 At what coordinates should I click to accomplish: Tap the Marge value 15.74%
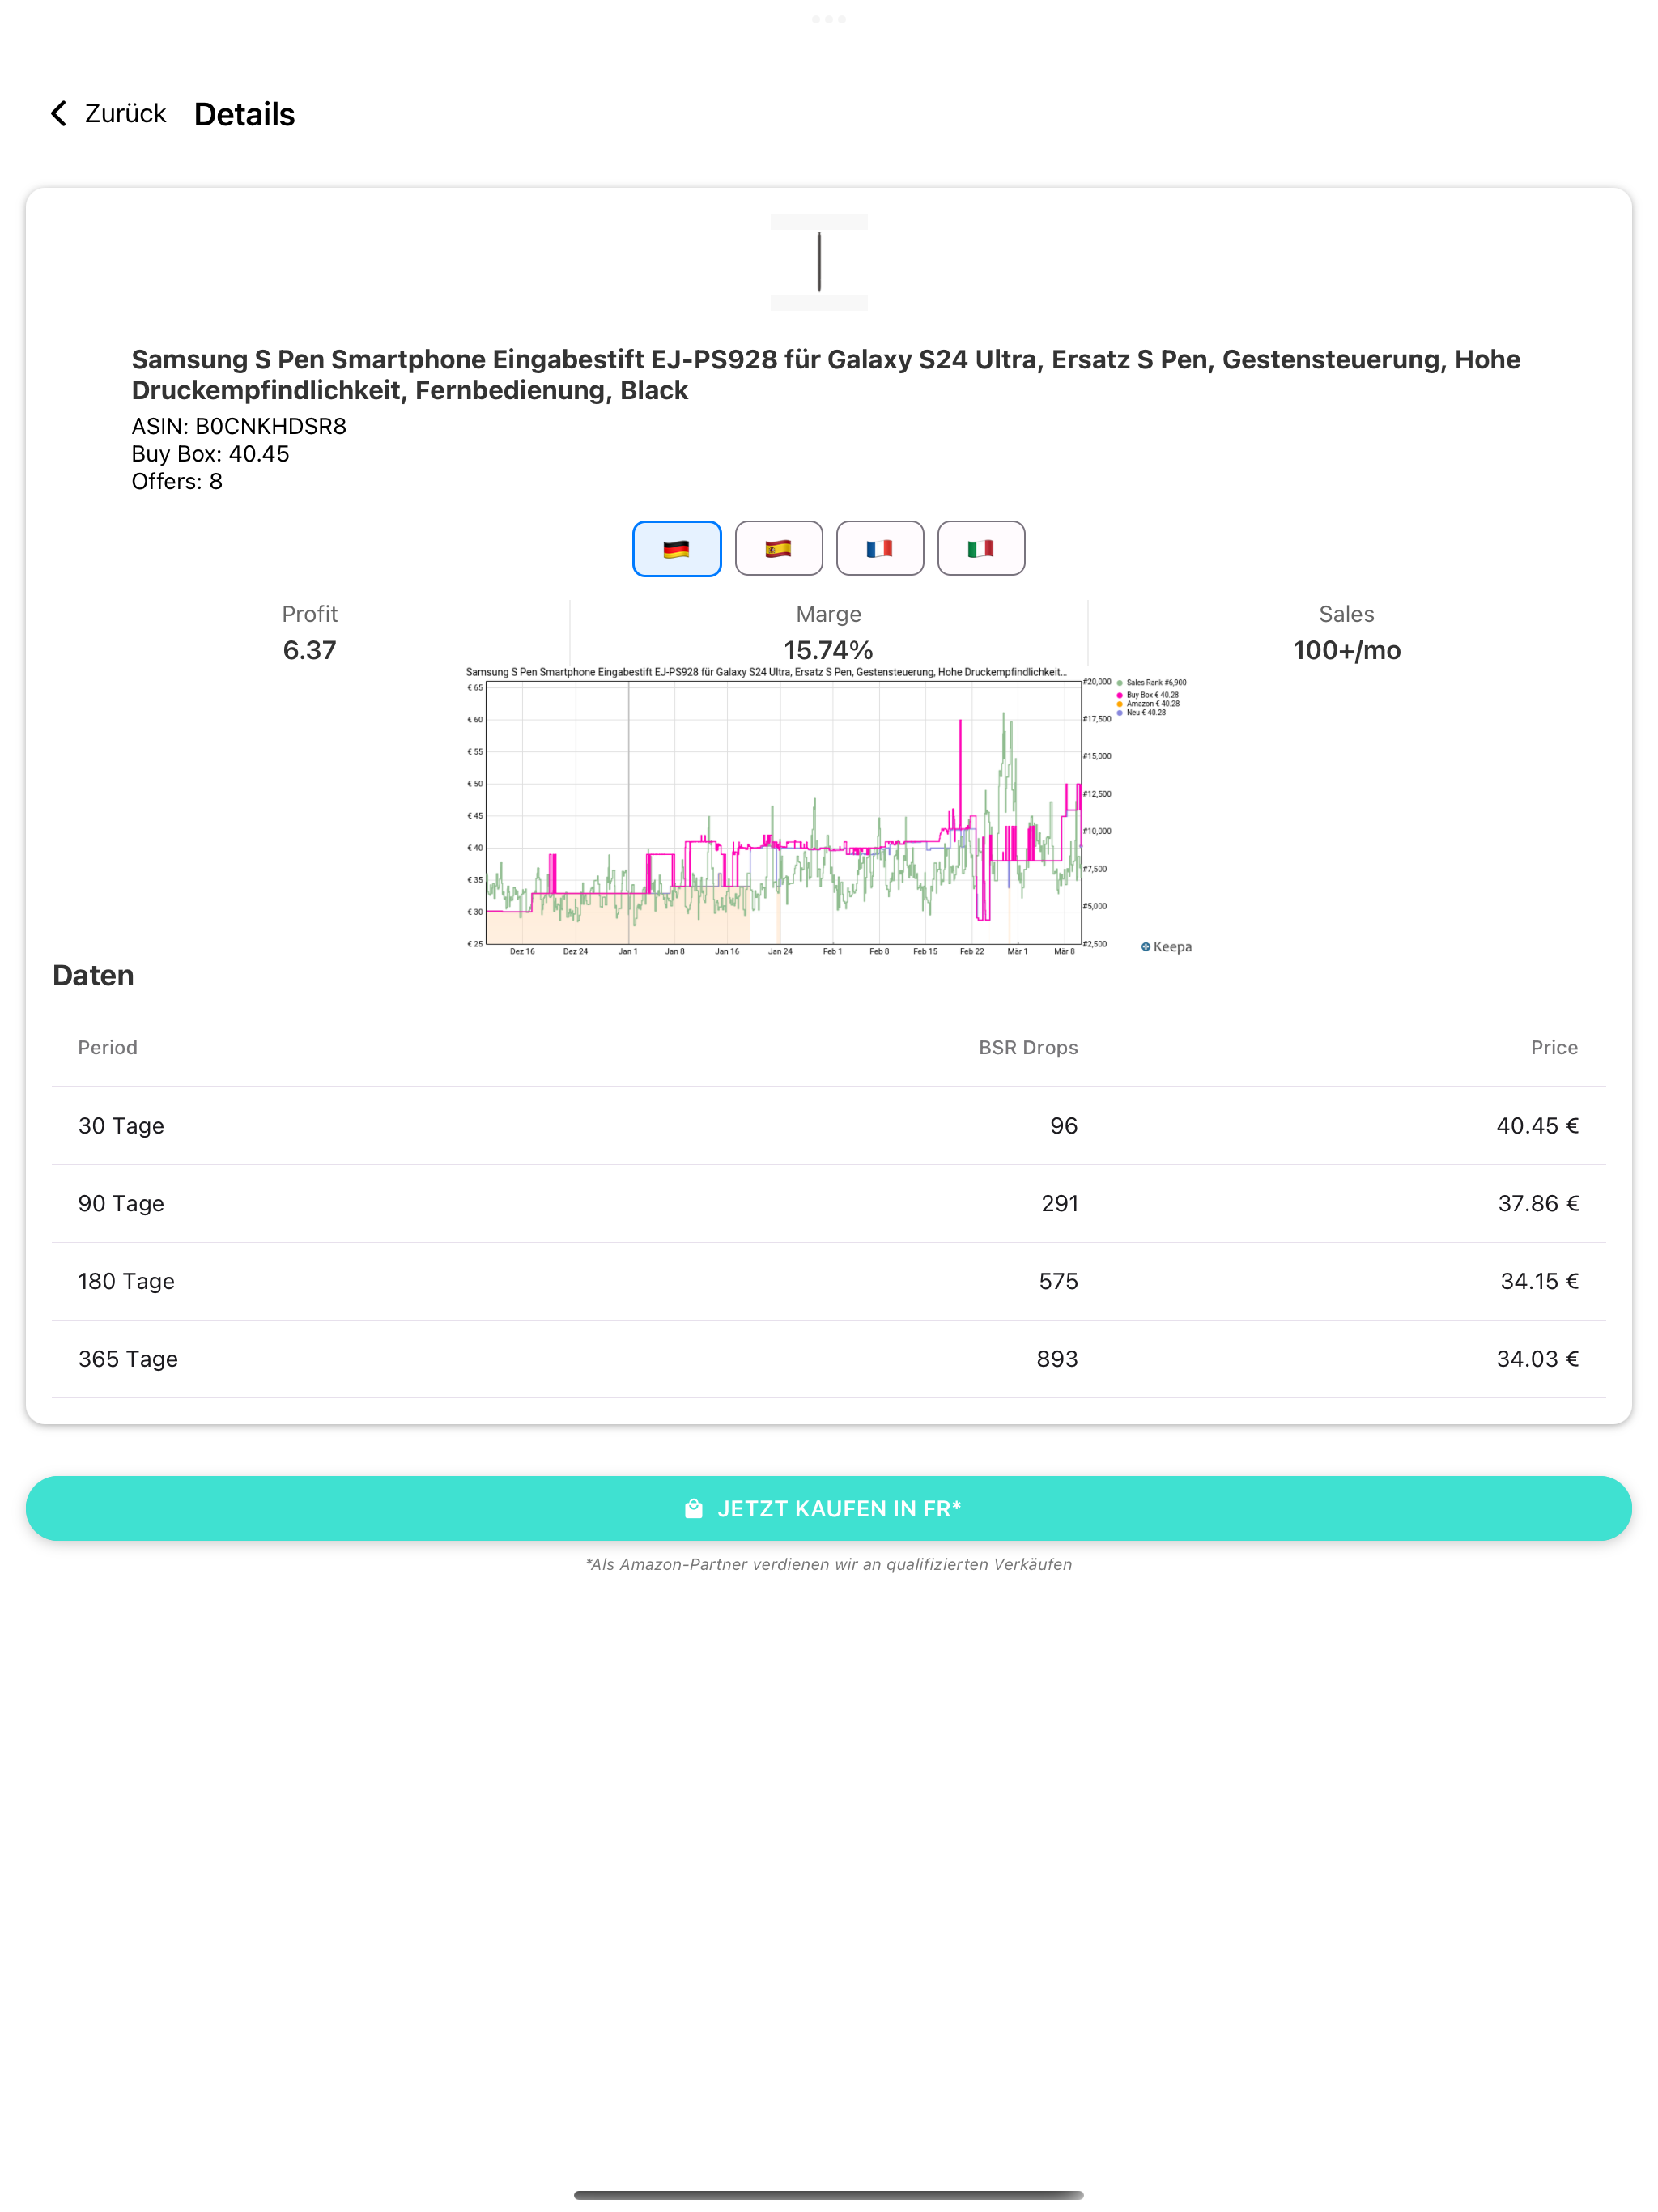[829, 650]
